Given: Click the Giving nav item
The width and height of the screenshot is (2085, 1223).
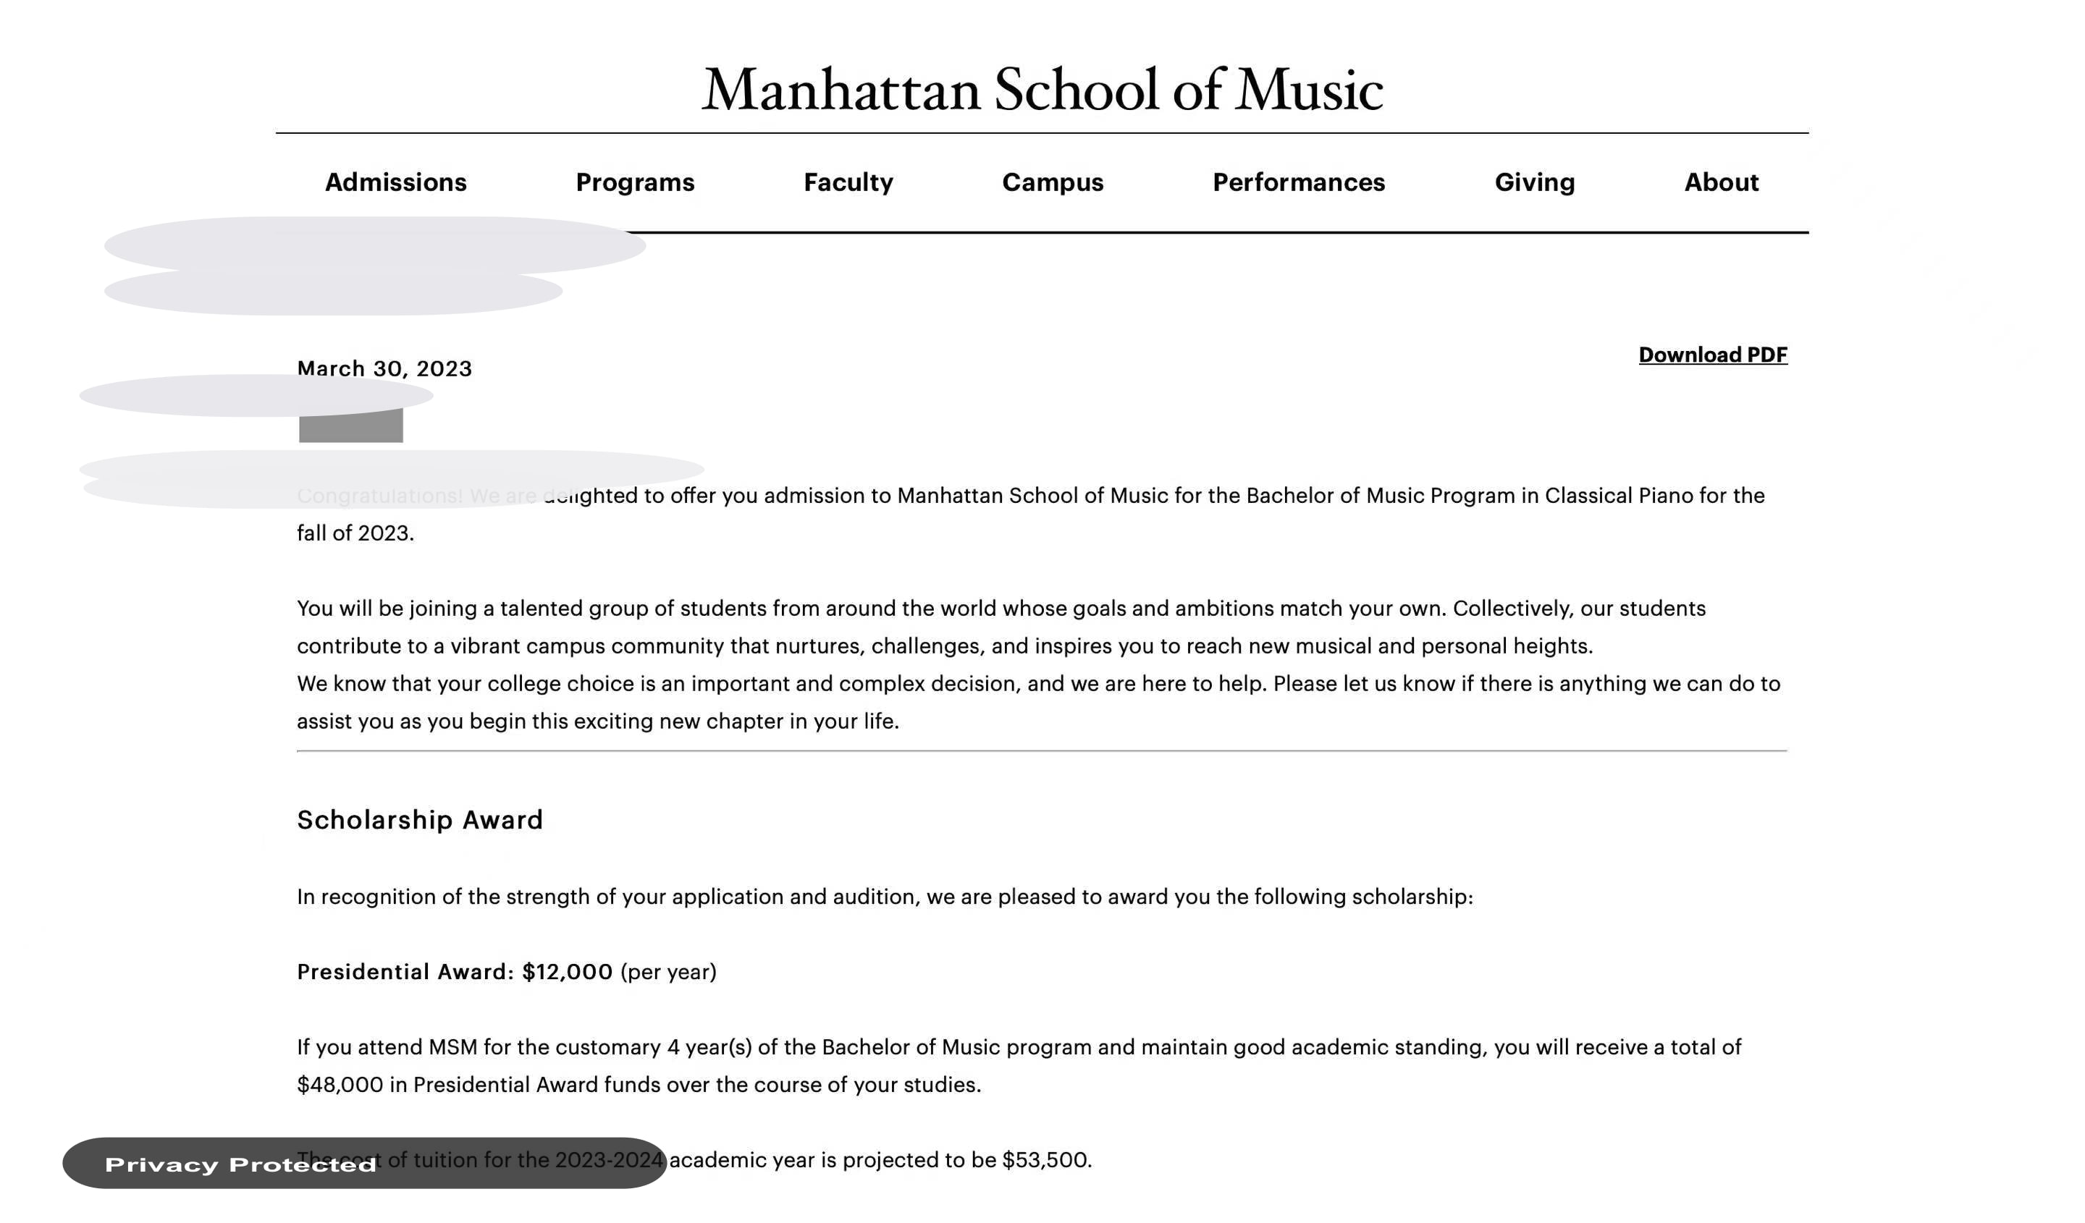Looking at the screenshot, I should 1534,182.
